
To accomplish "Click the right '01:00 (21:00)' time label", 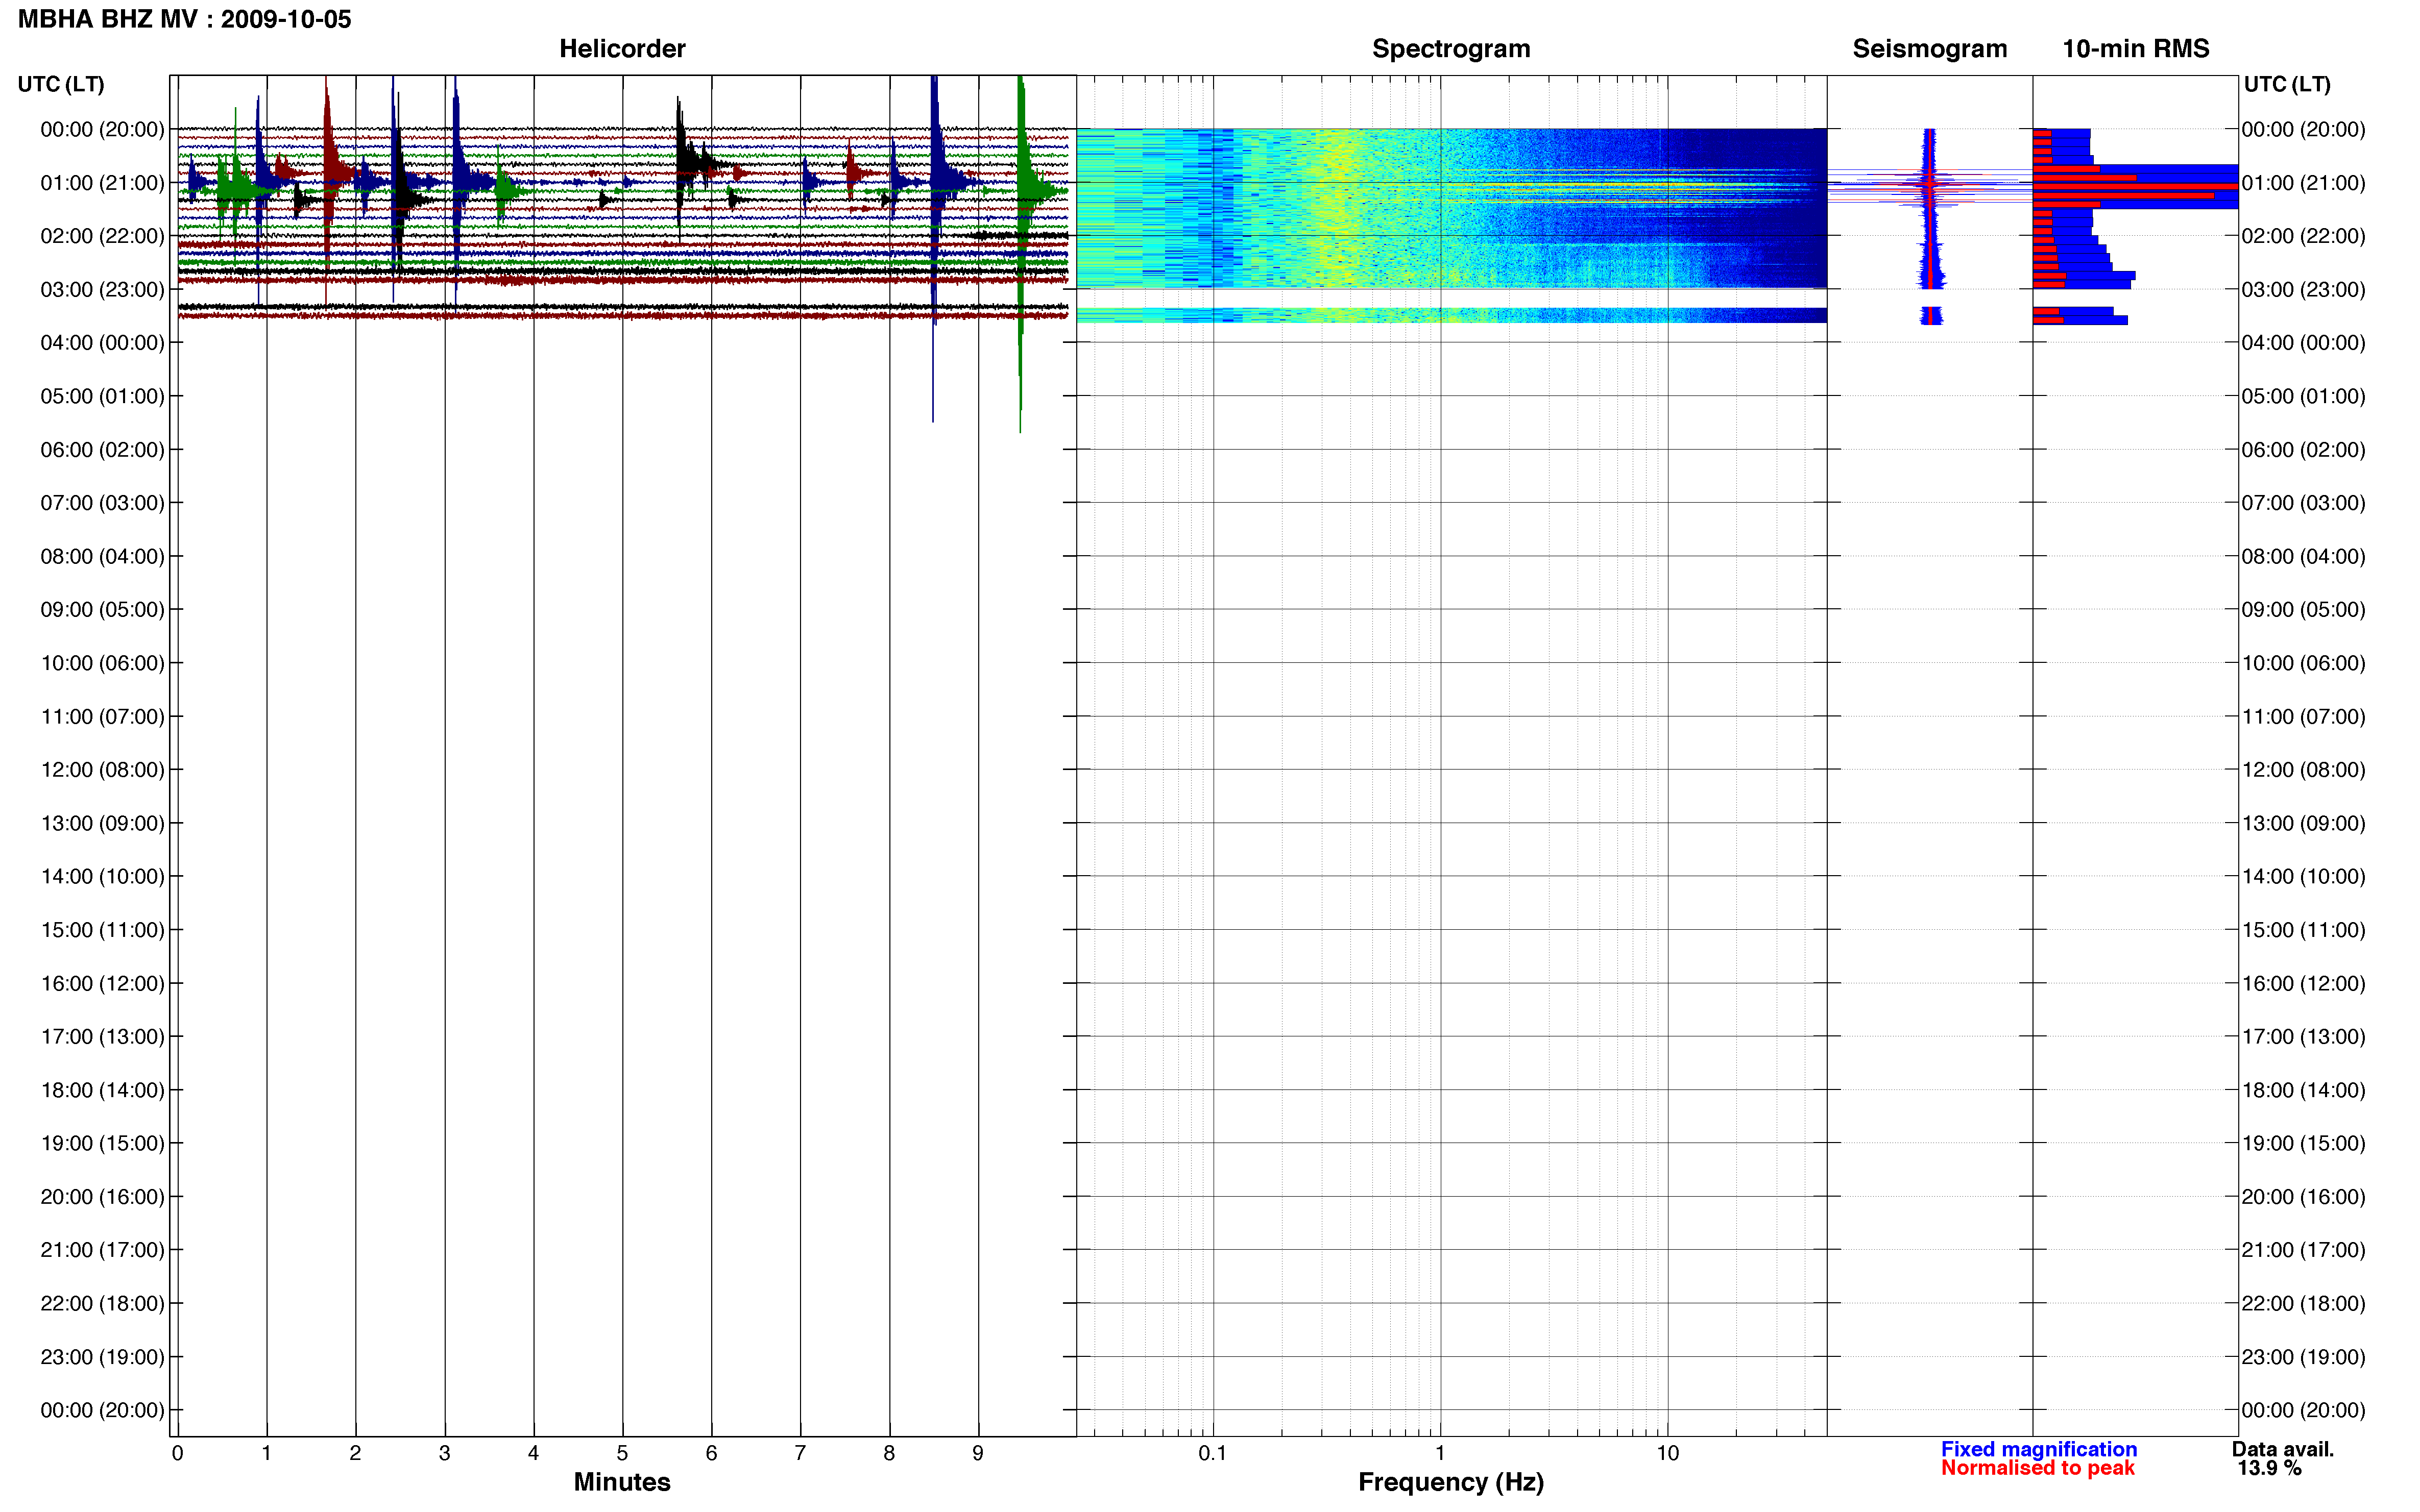I will 2303,183.
